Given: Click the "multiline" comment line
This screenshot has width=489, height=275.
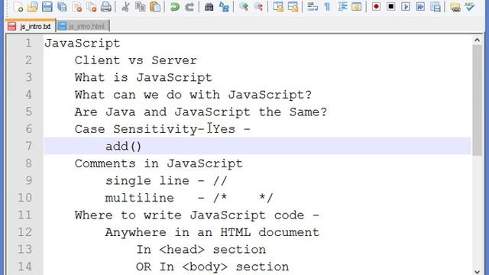Looking at the screenshot, I should tap(189, 198).
